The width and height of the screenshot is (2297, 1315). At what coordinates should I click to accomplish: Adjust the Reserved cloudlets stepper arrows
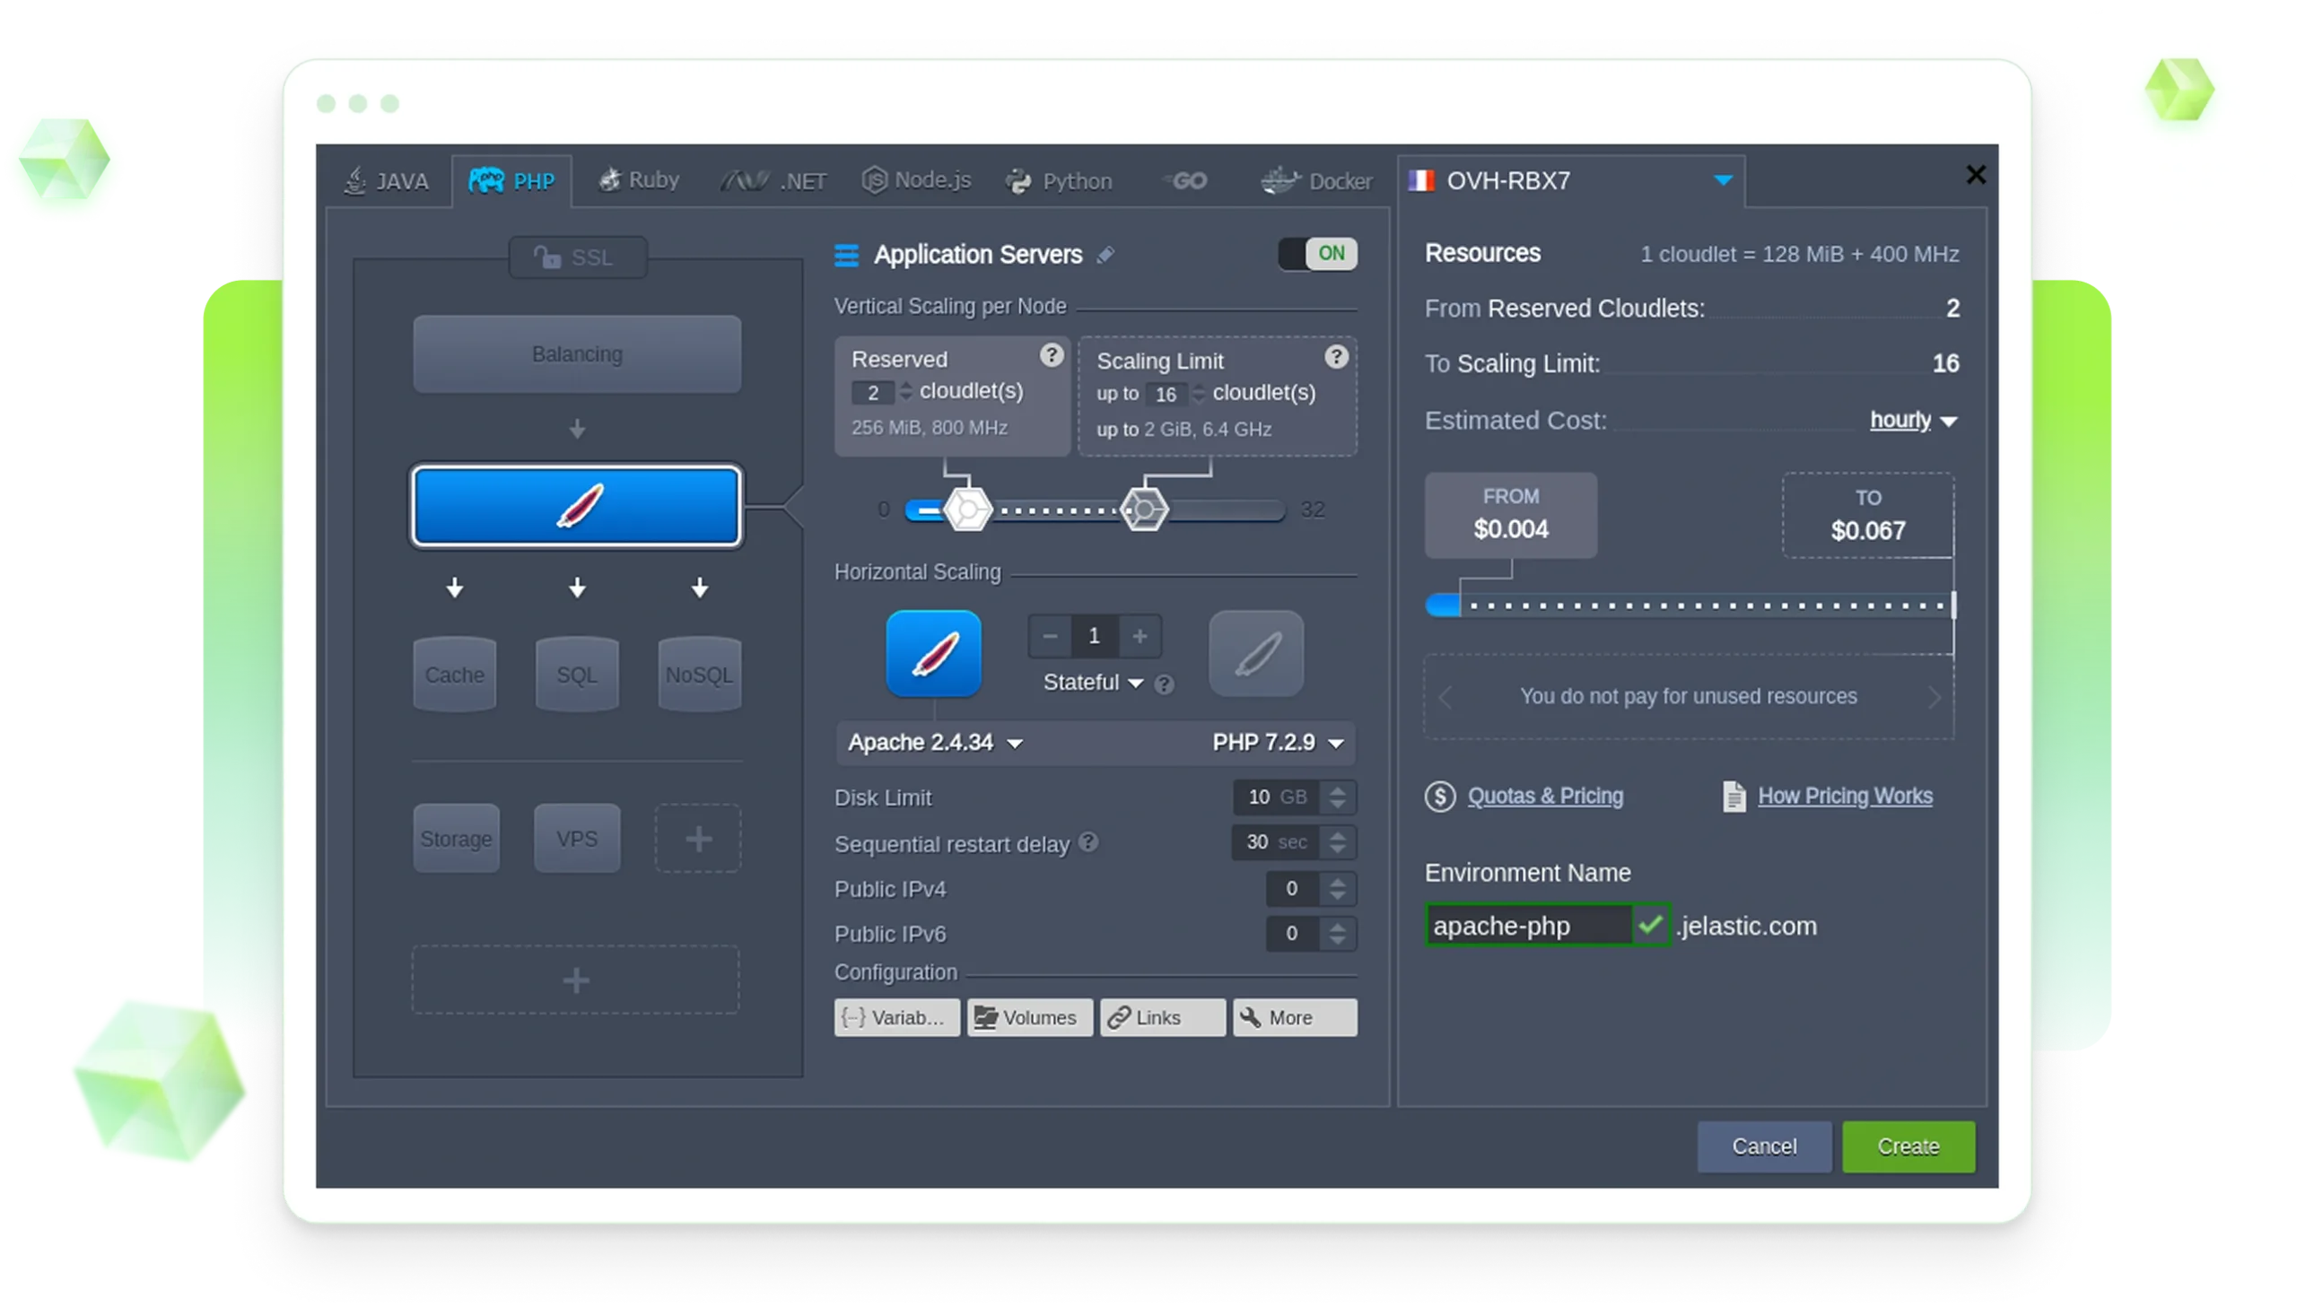point(906,392)
